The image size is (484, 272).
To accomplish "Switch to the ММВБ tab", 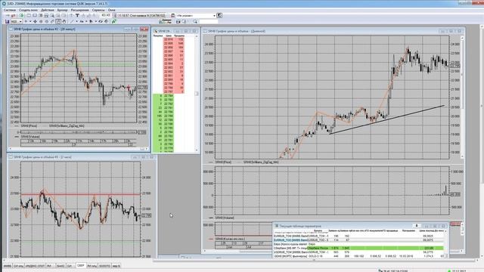I will pos(7,265).
